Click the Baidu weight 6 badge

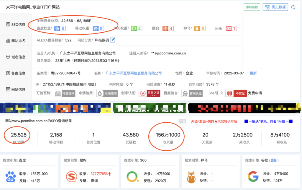click(60, 29)
